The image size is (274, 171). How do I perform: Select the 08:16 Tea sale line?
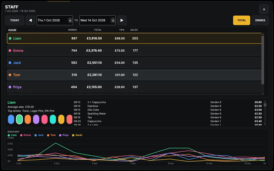tap(168, 117)
